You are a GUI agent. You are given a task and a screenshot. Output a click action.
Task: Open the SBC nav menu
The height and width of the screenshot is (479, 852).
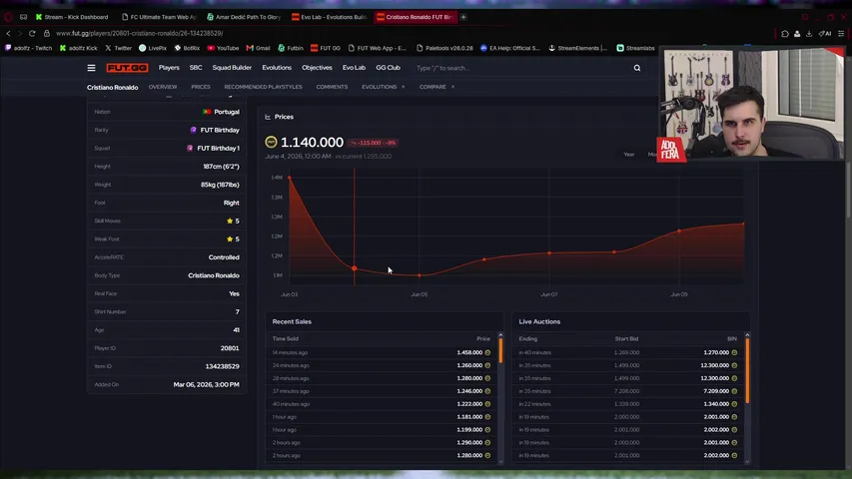[x=196, y=68]
